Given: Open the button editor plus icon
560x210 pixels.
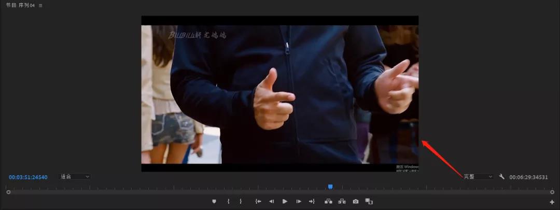Looking at the screenshot, I should (x=552, y=203).
